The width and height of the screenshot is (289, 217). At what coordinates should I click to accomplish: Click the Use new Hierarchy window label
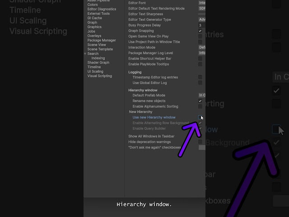[x=154, y=118]
